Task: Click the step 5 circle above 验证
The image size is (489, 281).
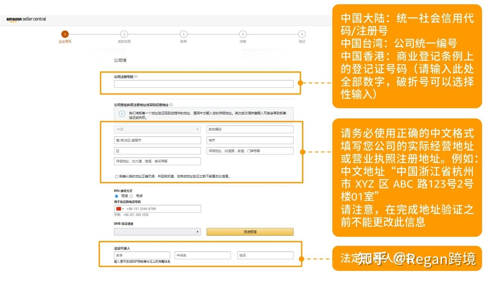Action: pyautogui.click(x=302, y=34)
